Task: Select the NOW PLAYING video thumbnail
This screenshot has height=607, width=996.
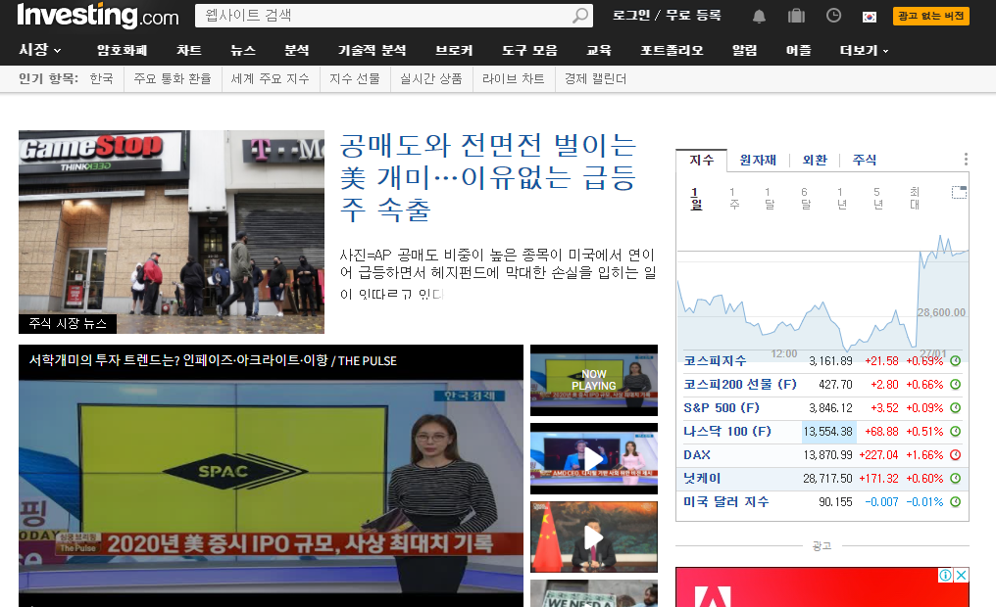Action: [594, 380]
